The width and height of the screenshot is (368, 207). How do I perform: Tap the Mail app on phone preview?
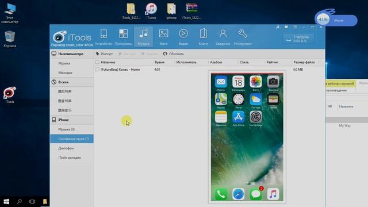click(221, 82)
